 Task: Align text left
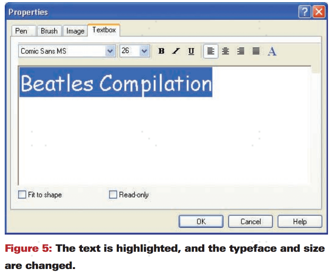(x=211, y=51)
